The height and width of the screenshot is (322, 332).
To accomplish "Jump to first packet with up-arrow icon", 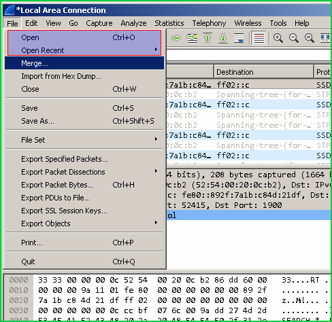I will [207, 38].
